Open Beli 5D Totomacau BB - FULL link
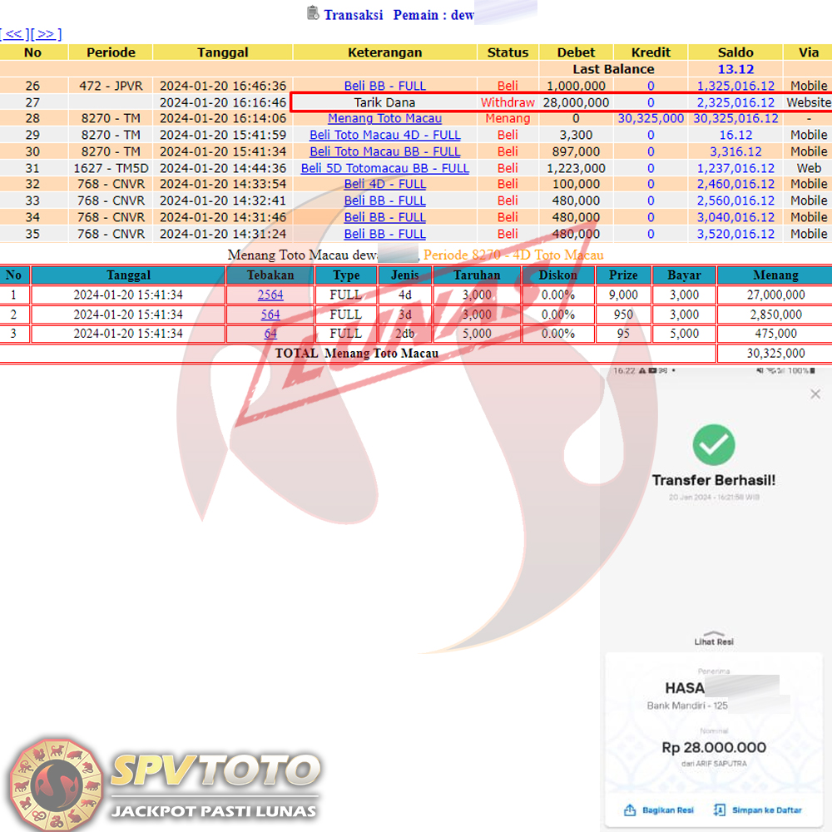Viewport: 832px width, 832px height. coord(384,168)
